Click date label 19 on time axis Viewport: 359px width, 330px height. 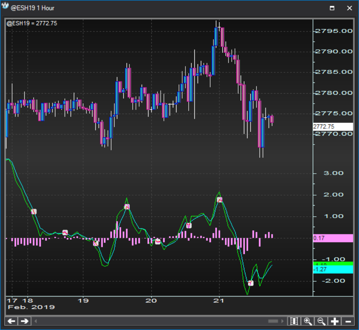coord(83,301)
